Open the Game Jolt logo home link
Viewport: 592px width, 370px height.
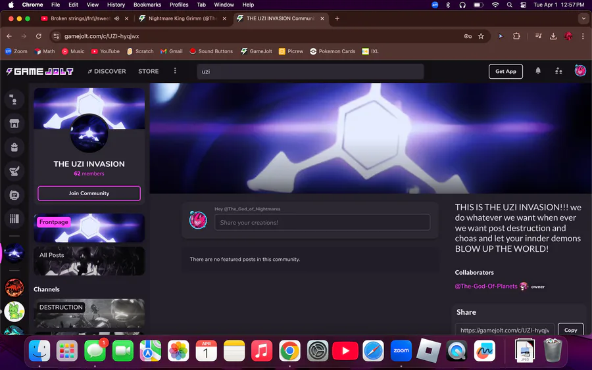[x=39, y=71]
